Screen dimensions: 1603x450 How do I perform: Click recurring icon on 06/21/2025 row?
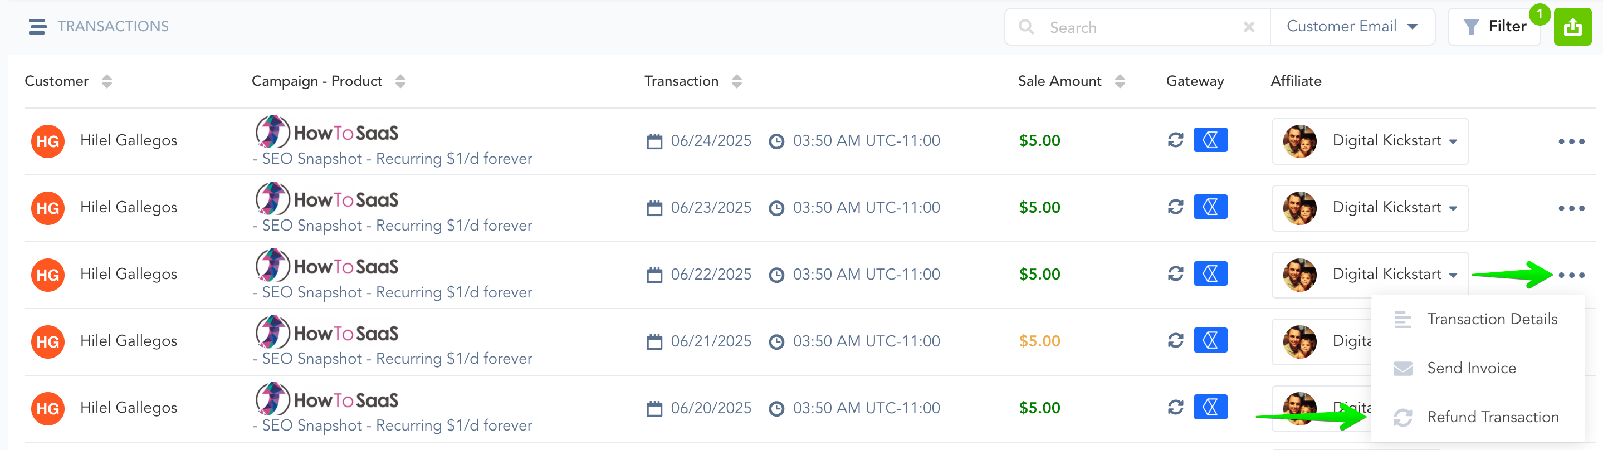(x=1175, y=340)
